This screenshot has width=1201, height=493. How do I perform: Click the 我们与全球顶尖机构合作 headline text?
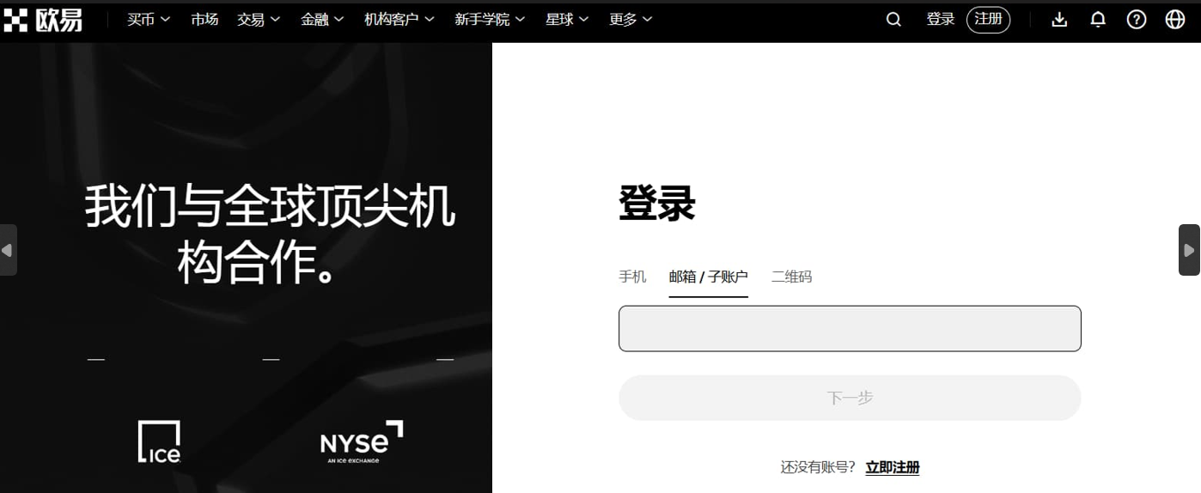(270, 234)
